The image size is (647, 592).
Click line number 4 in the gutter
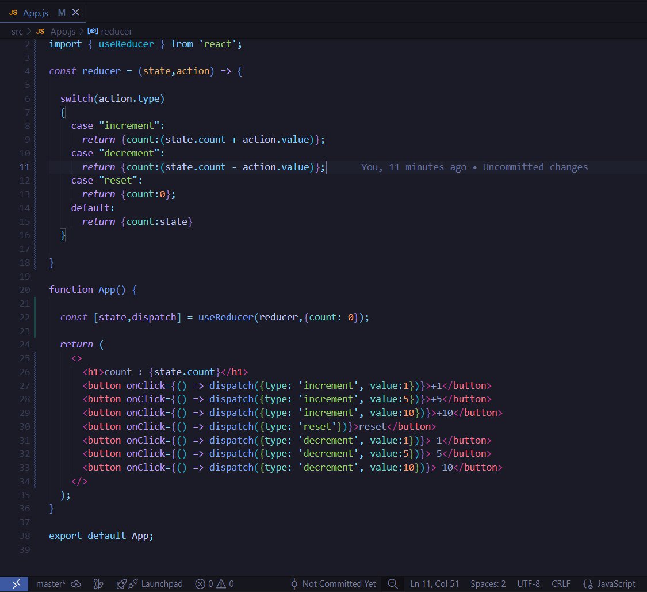(x=27, y=71)
